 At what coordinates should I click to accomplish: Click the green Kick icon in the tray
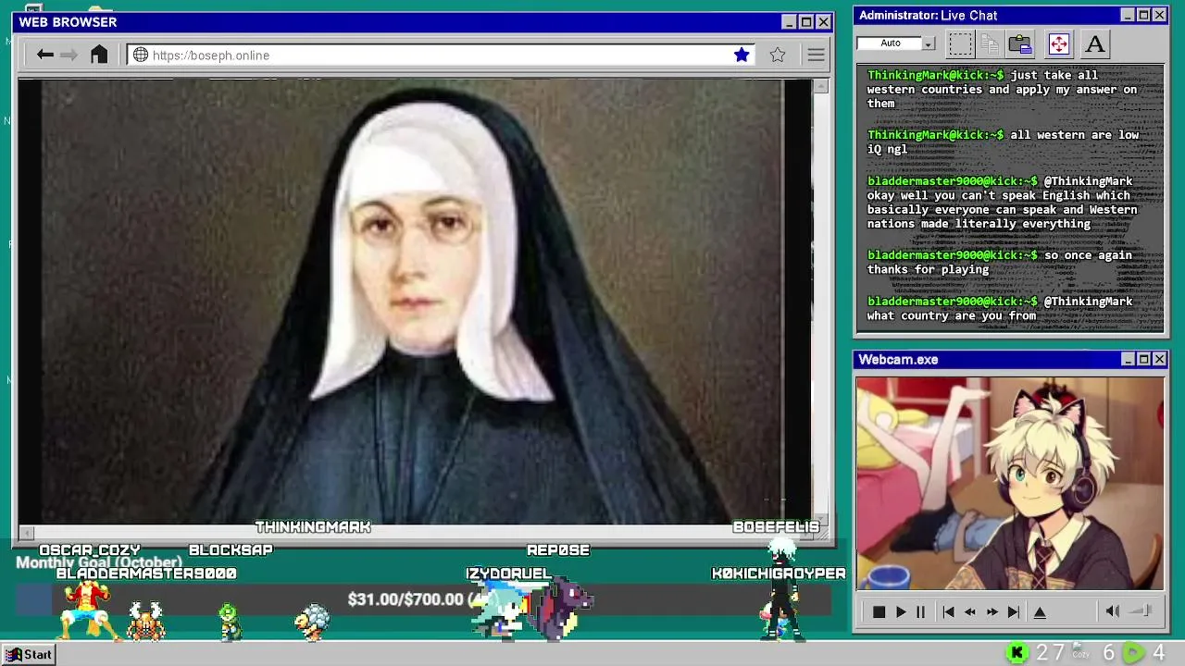(1017, 653)
